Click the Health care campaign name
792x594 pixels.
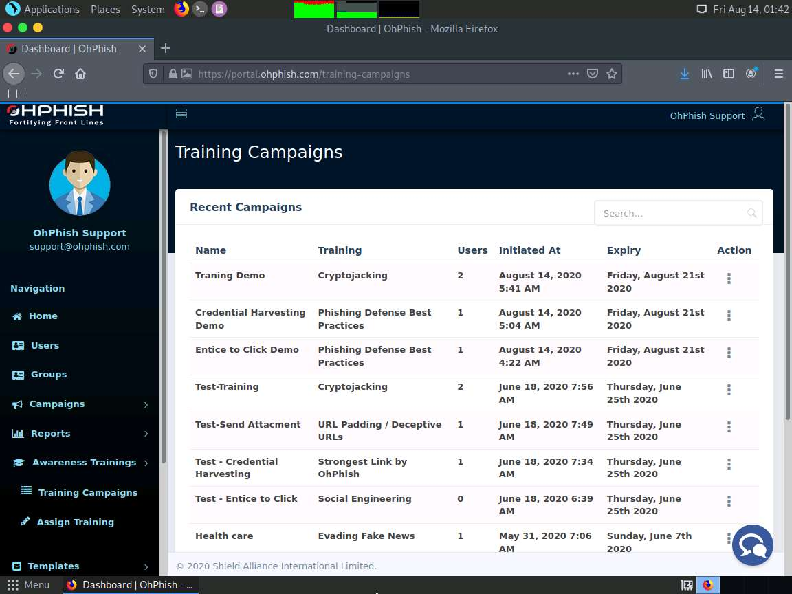pyautogui.click(x=223, y=536)
